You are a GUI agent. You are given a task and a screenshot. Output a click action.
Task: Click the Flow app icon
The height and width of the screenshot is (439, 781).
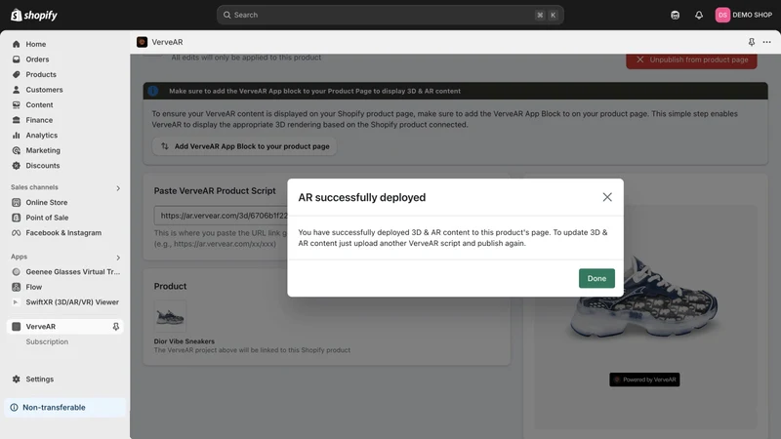click(x=17, y=287)
